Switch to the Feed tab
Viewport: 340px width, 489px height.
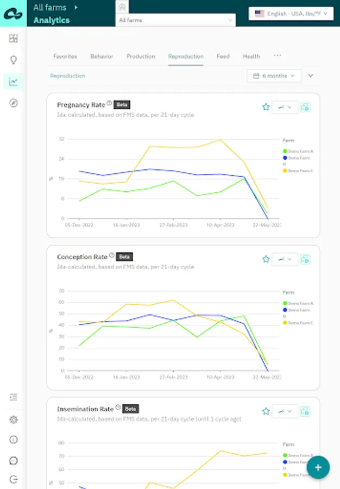tap(223, 57)
